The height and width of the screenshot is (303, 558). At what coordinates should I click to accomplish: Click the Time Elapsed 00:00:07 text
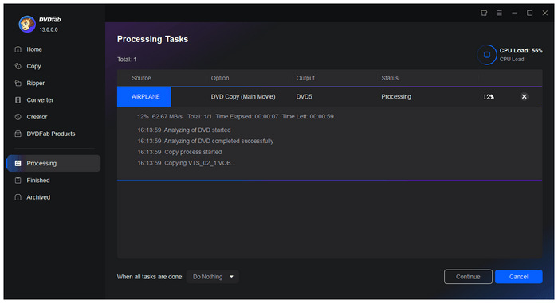247,117
